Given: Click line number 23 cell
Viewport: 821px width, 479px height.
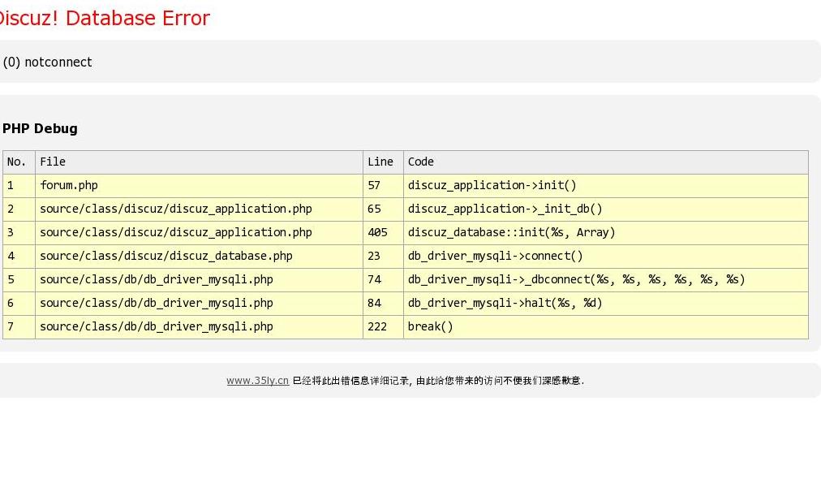Looking at the screenshot, I should (x=383, y=257).
